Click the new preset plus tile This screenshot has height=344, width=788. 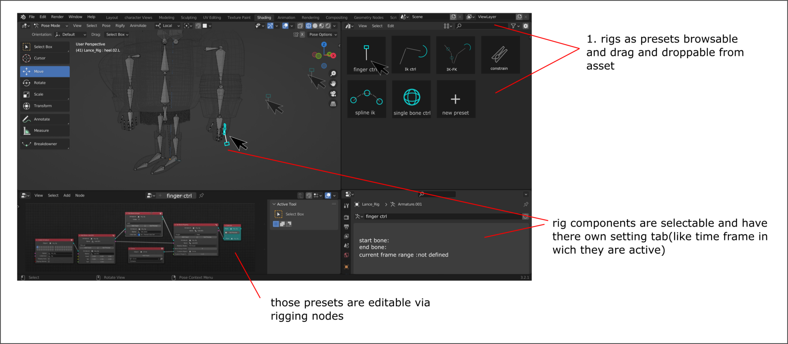click(x=456, y=99)
